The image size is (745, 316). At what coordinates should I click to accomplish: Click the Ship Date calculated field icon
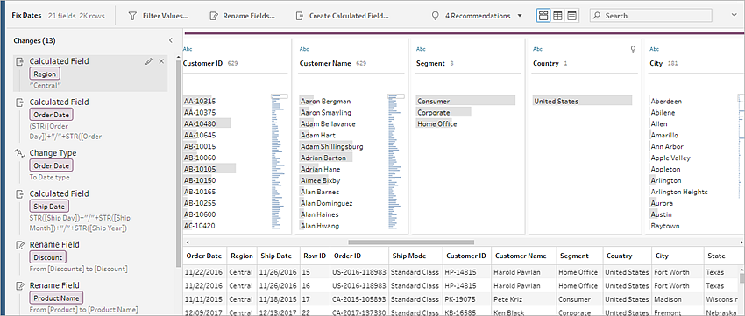(x=20, y=193)
